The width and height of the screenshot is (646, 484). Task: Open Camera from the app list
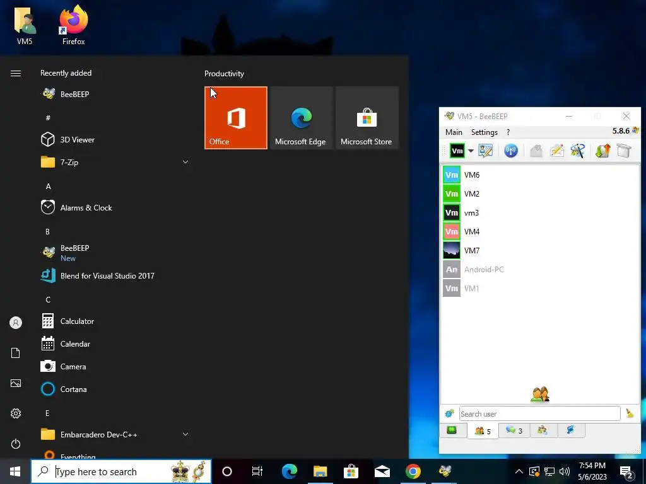[115, 366]
